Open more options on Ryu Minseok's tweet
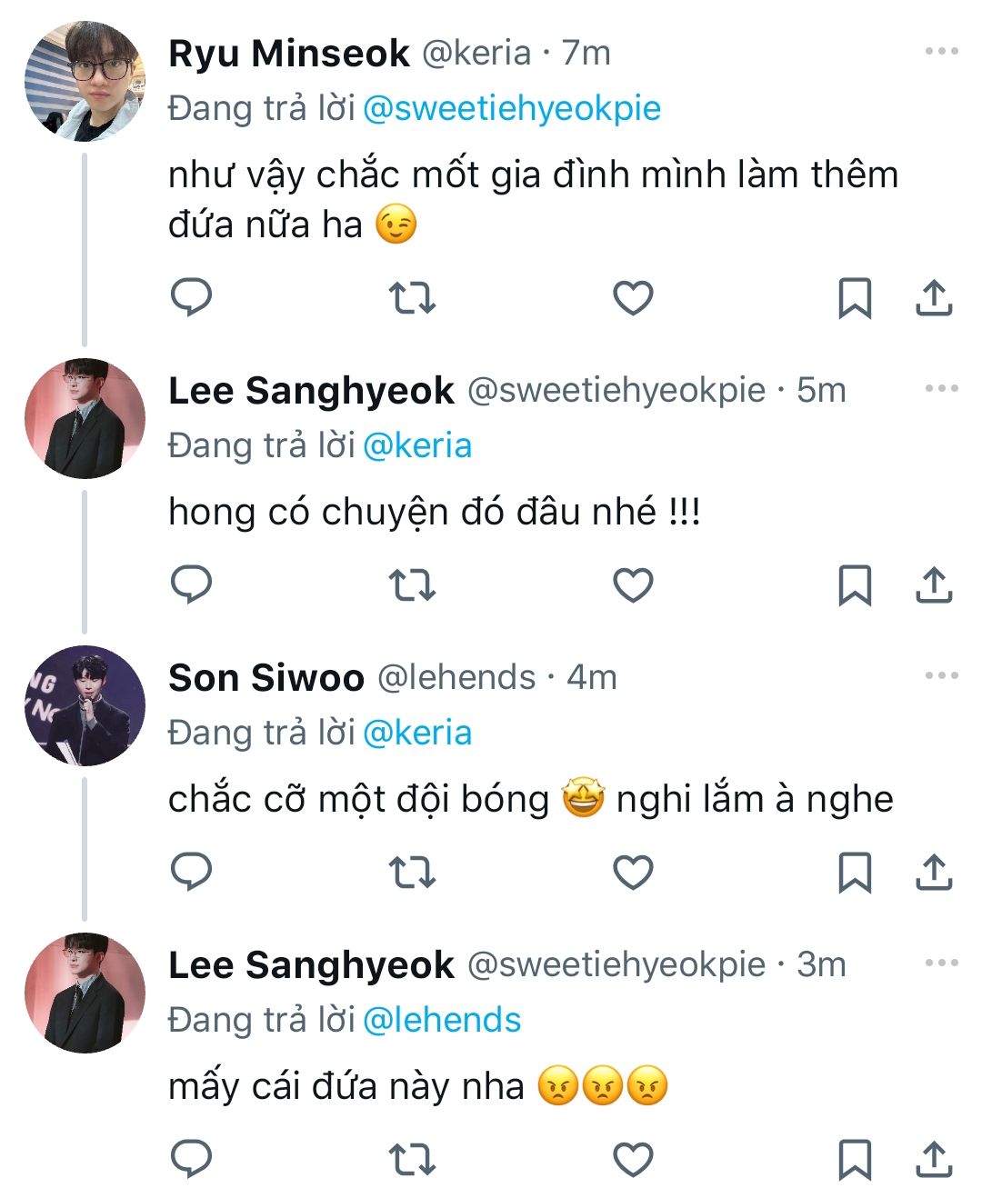Screen dimensions: 982x1198 941,52
